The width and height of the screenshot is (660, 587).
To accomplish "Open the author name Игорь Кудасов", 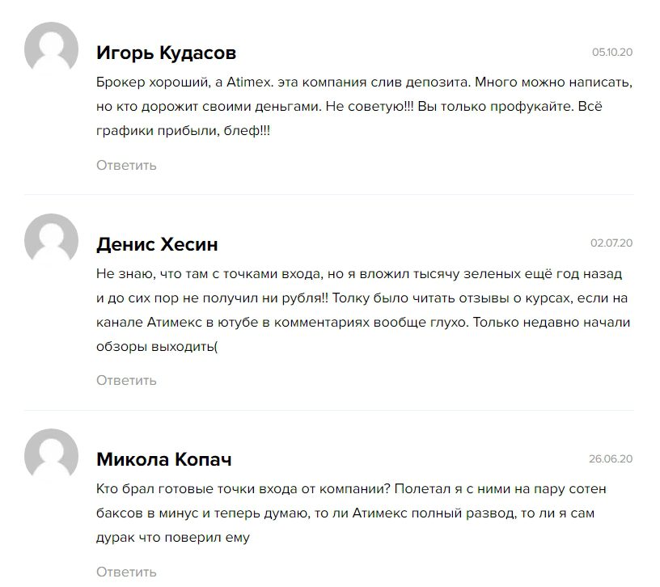I will [166, 54].
